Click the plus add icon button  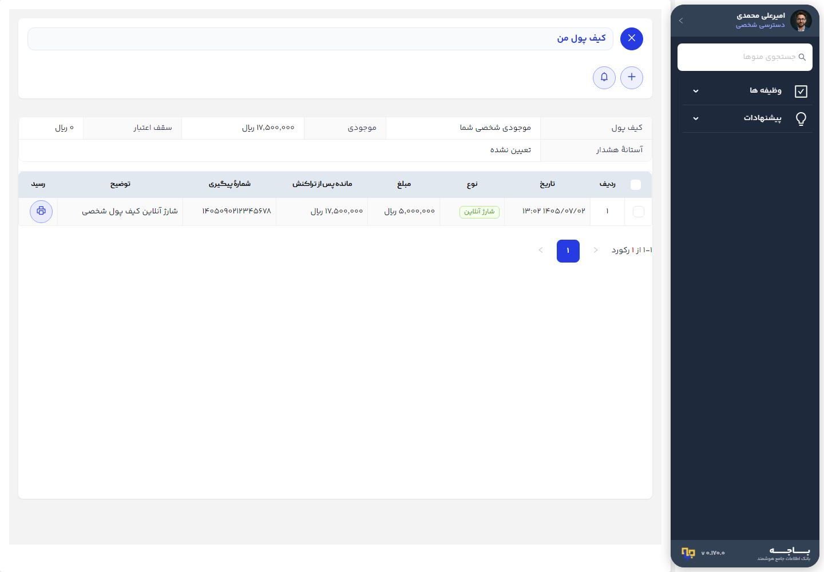pyautogui.click(x=632, y=78)
